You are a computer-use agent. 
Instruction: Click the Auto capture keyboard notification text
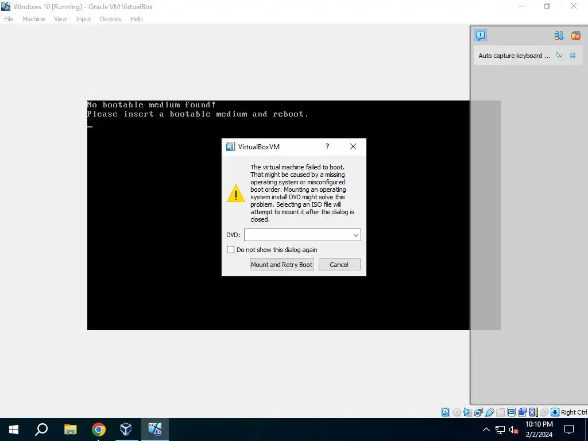click(x=514, y=56)
